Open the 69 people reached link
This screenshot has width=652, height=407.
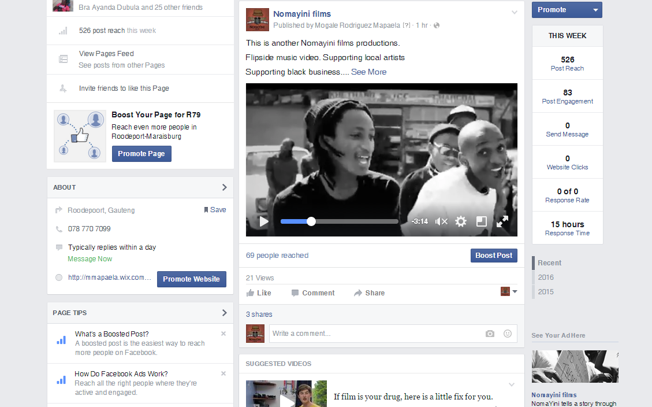click(277, 256)
